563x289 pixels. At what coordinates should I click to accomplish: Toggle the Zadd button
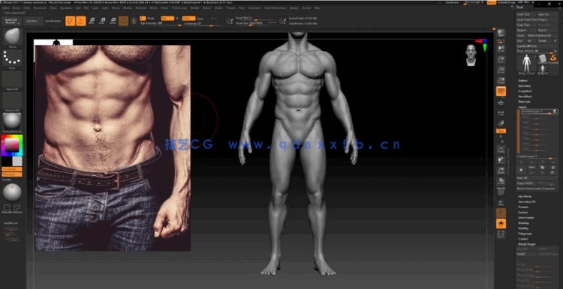click(189, 18)
